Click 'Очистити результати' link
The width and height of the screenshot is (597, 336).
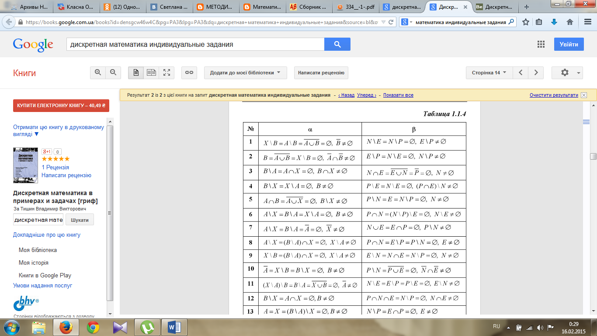point(554,95)
